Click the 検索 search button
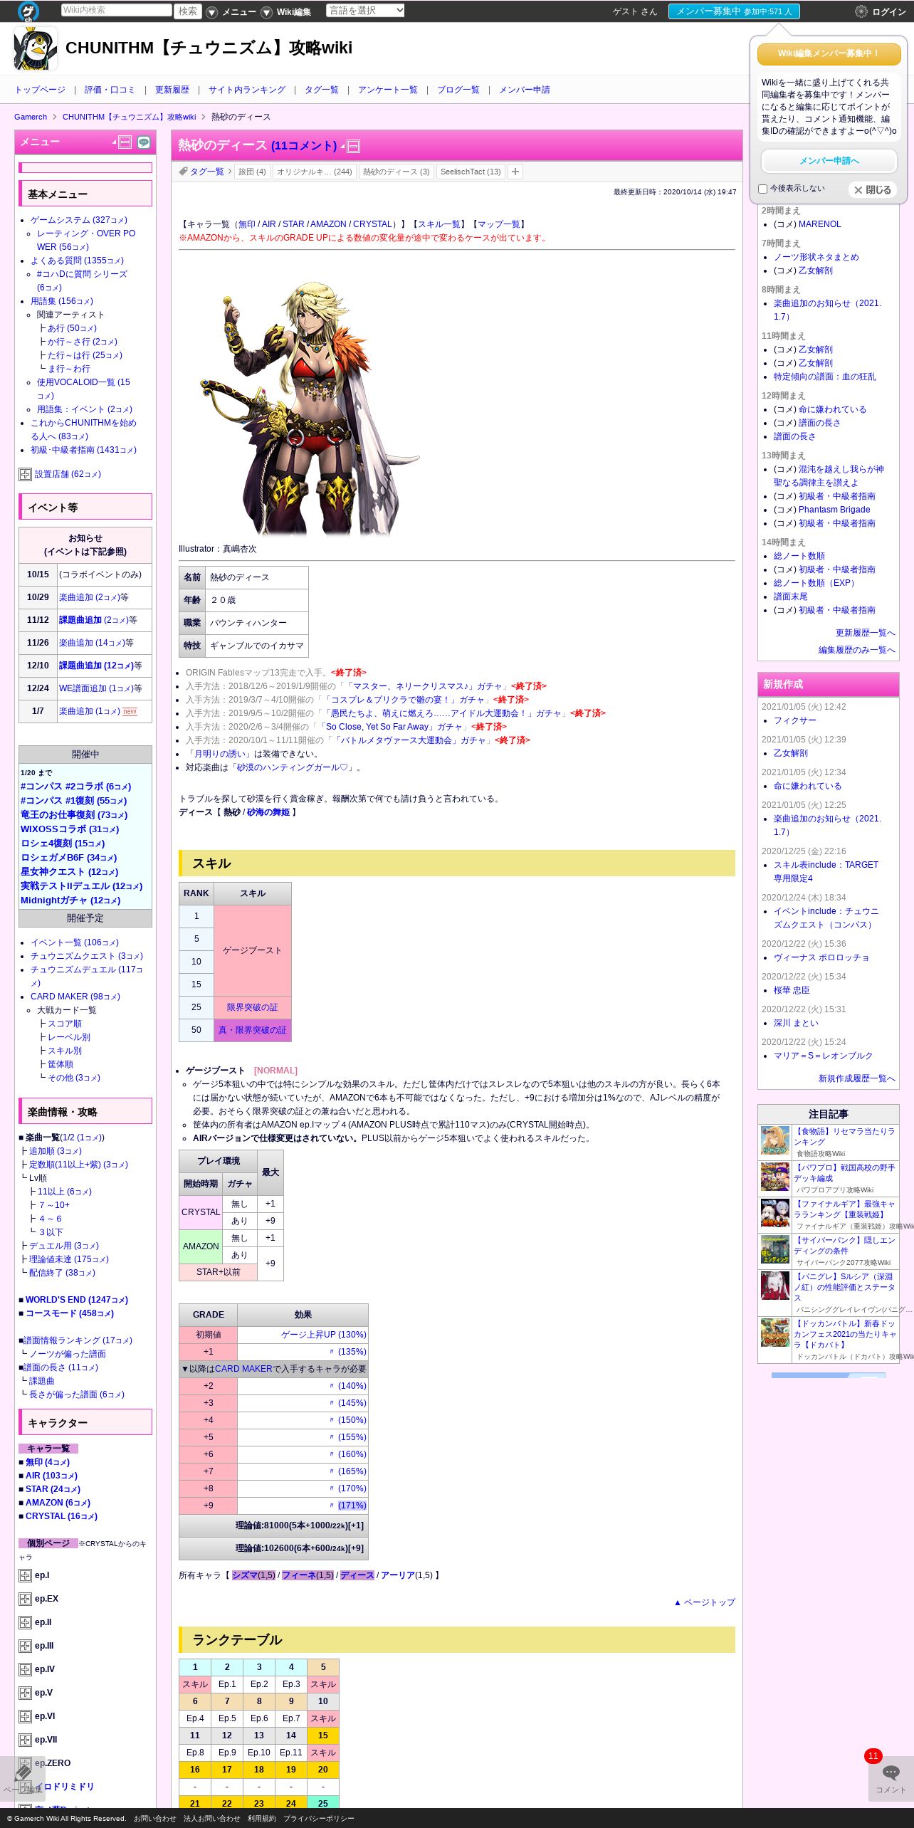Viewport: 914px width, 1828px height. (188, 11)
